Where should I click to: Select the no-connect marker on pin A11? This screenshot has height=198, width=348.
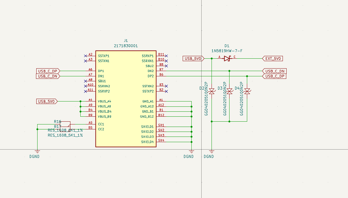pyautogui.click(x=85, y=91)
